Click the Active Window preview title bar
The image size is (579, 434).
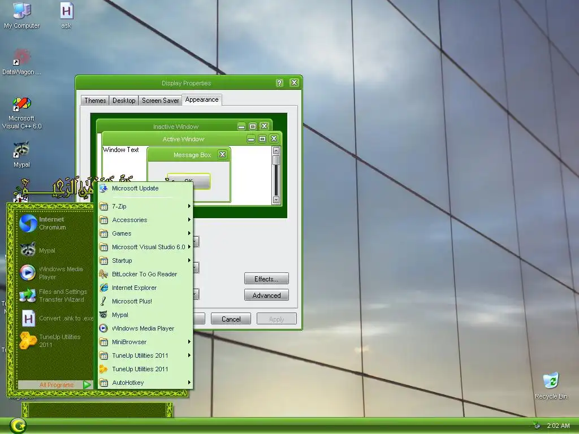pos(183,139)
